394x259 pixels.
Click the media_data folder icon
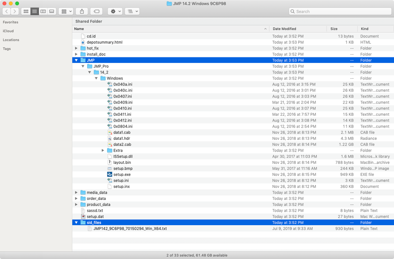(x=83, y=192)
